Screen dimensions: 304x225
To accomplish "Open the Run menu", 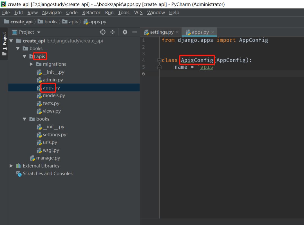I will [109, 13].
